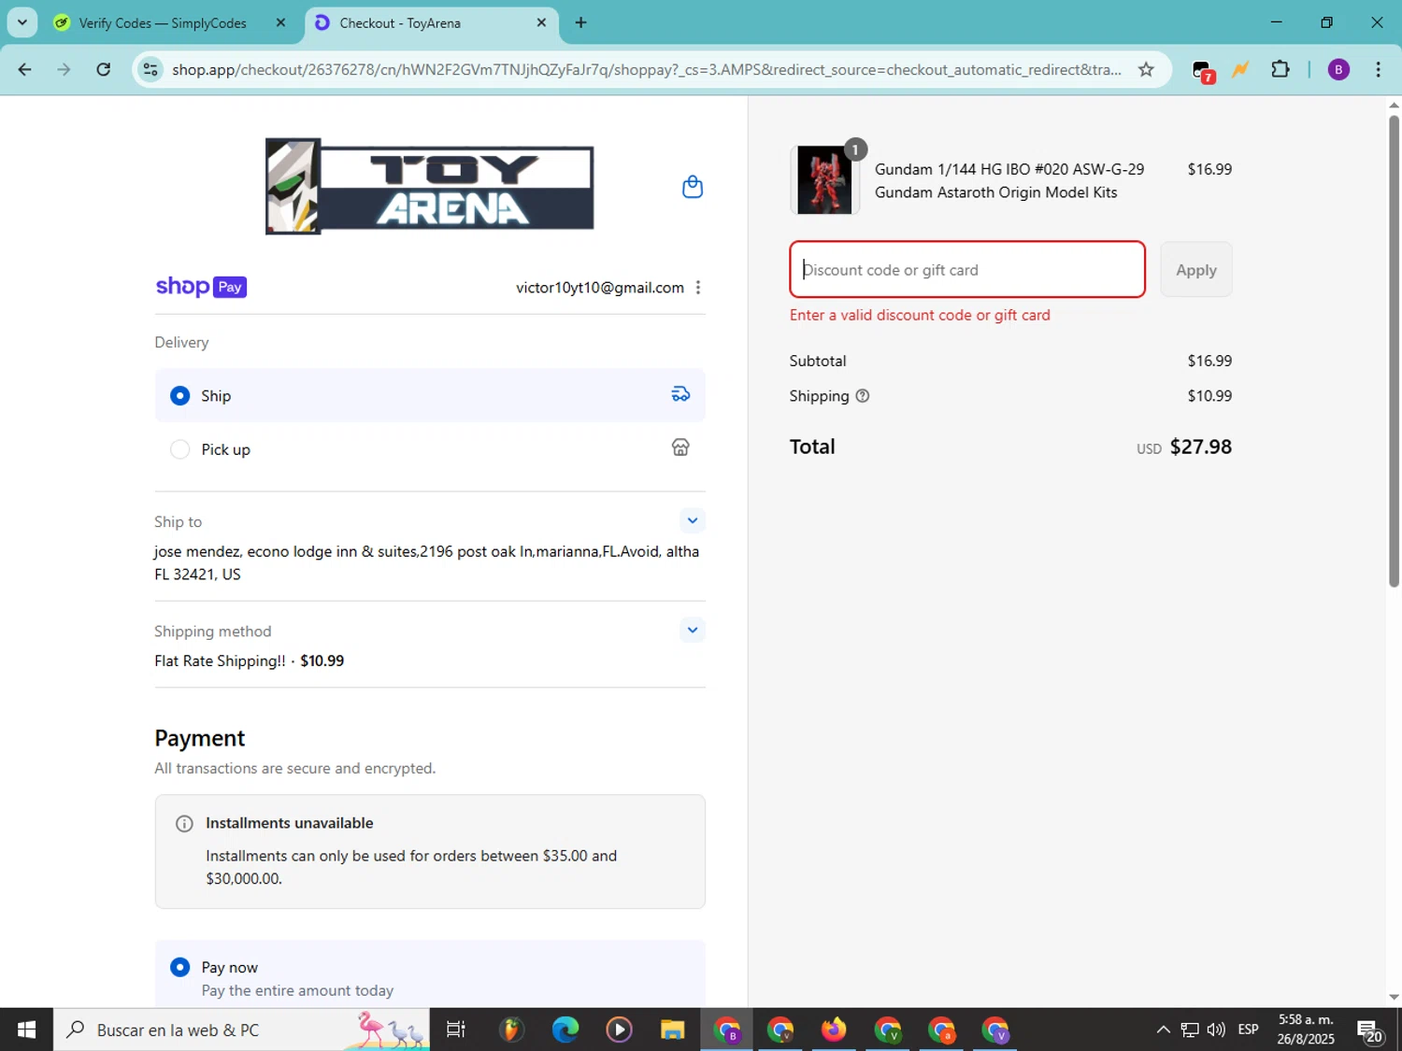This screenshot has height=1051, width=1402.
Task: Open the Chrome profile B avatar
Action: (x=1338, y=69)
